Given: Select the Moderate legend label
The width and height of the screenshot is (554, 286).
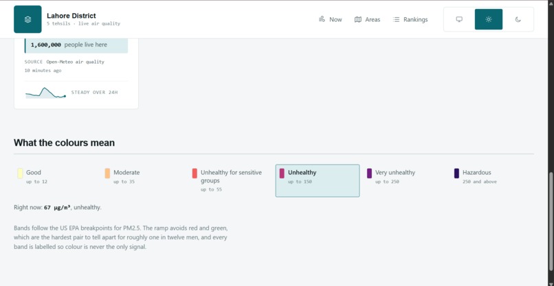Looking at the screenshot, I should [126, 172].
